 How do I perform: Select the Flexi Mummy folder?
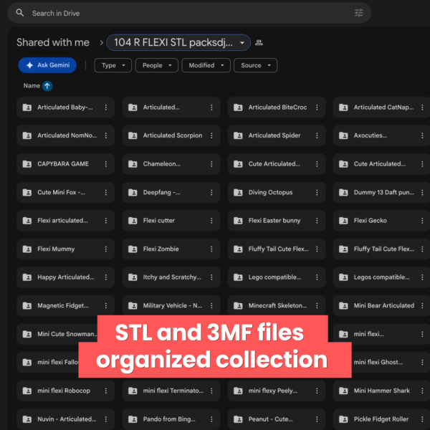click(65, 249)
